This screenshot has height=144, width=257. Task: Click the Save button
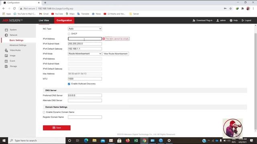[x=57, y=128]
